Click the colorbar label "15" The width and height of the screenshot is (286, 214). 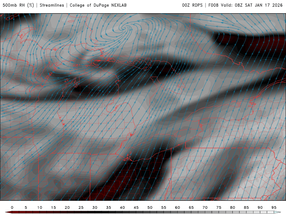pos(53,208)
